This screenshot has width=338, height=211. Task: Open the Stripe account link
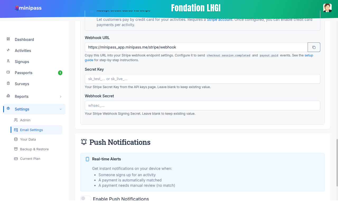219,20
